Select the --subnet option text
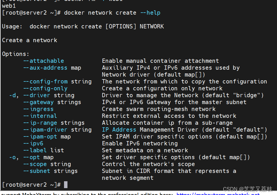Image resolution: width=277 pixels, height=195 pixels. [x=36, y=171]
